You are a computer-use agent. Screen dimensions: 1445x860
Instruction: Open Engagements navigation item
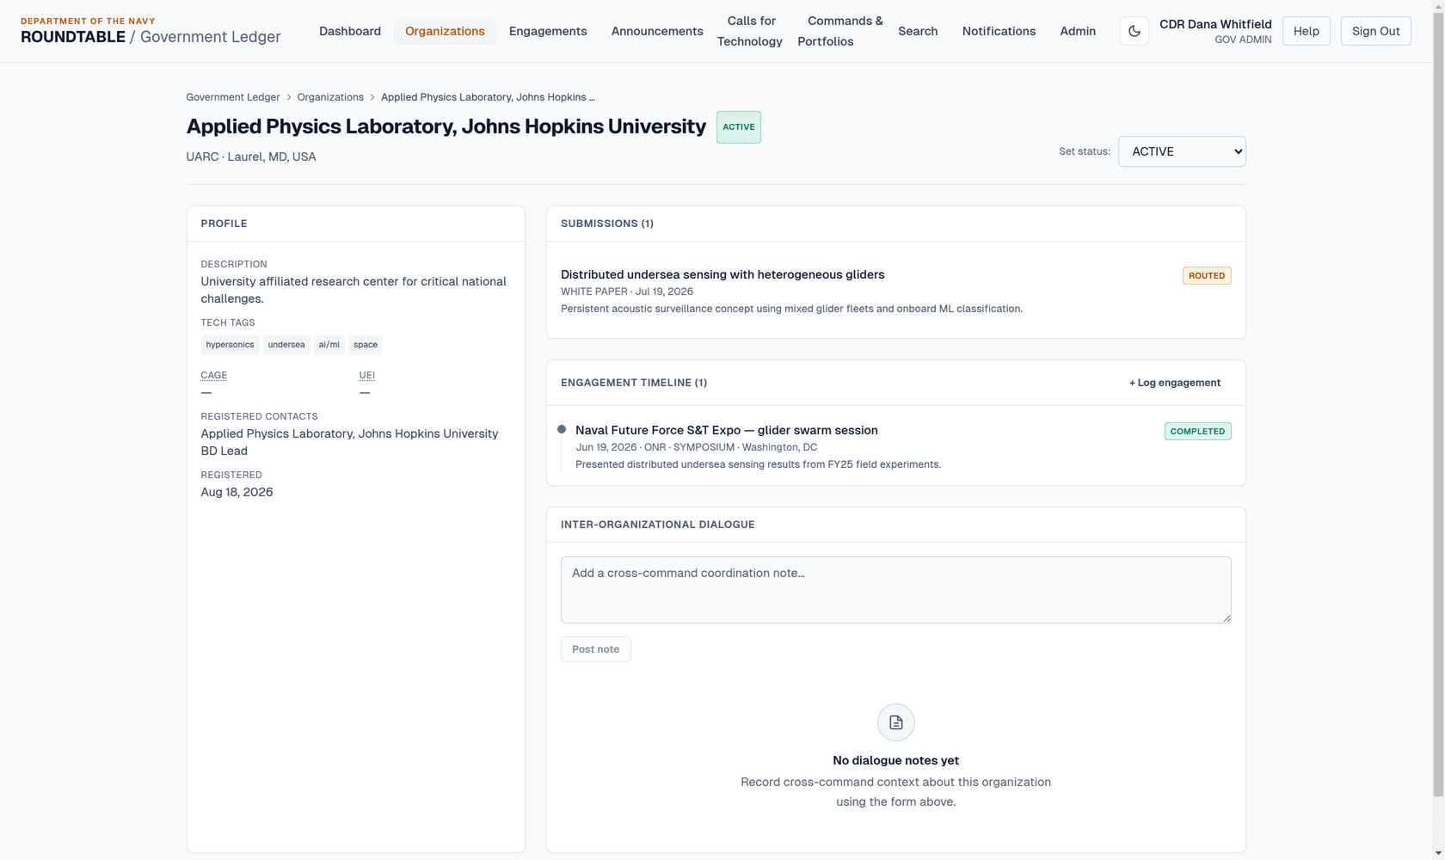point(548,31)
